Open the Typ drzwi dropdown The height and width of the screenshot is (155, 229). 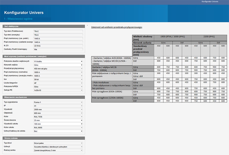tap(58, 143)
